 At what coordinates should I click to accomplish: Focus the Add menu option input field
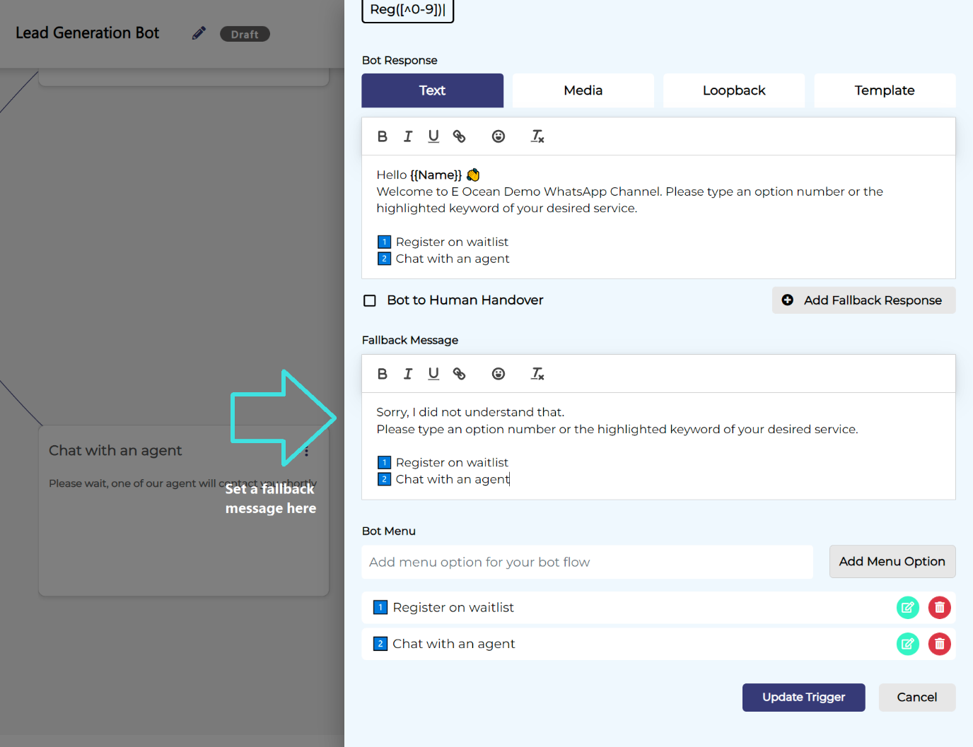click(587, 563)
